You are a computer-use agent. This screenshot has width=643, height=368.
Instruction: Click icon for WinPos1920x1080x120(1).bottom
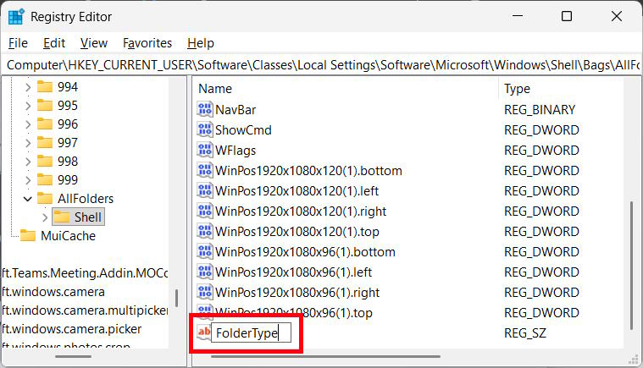click(205, 170)
